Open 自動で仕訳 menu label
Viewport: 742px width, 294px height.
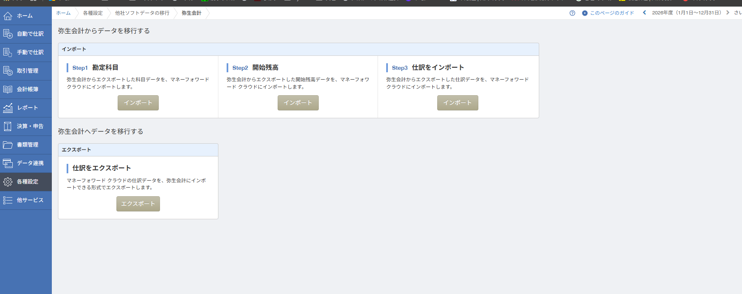pyautogui.click(x=30, y=34)
